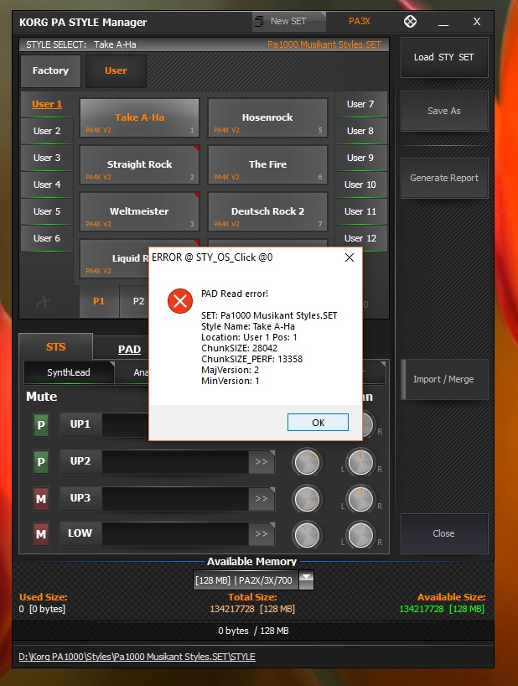Choose the Hosenrock style
Viewport: 518px width, 686px height.
(x=267, y=117)
